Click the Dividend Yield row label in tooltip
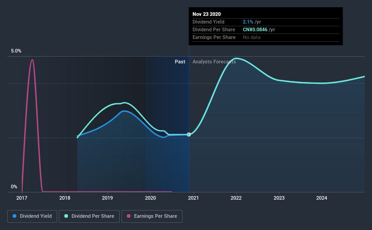This screenshot has height=230, width=372. (x=208, y=22)
